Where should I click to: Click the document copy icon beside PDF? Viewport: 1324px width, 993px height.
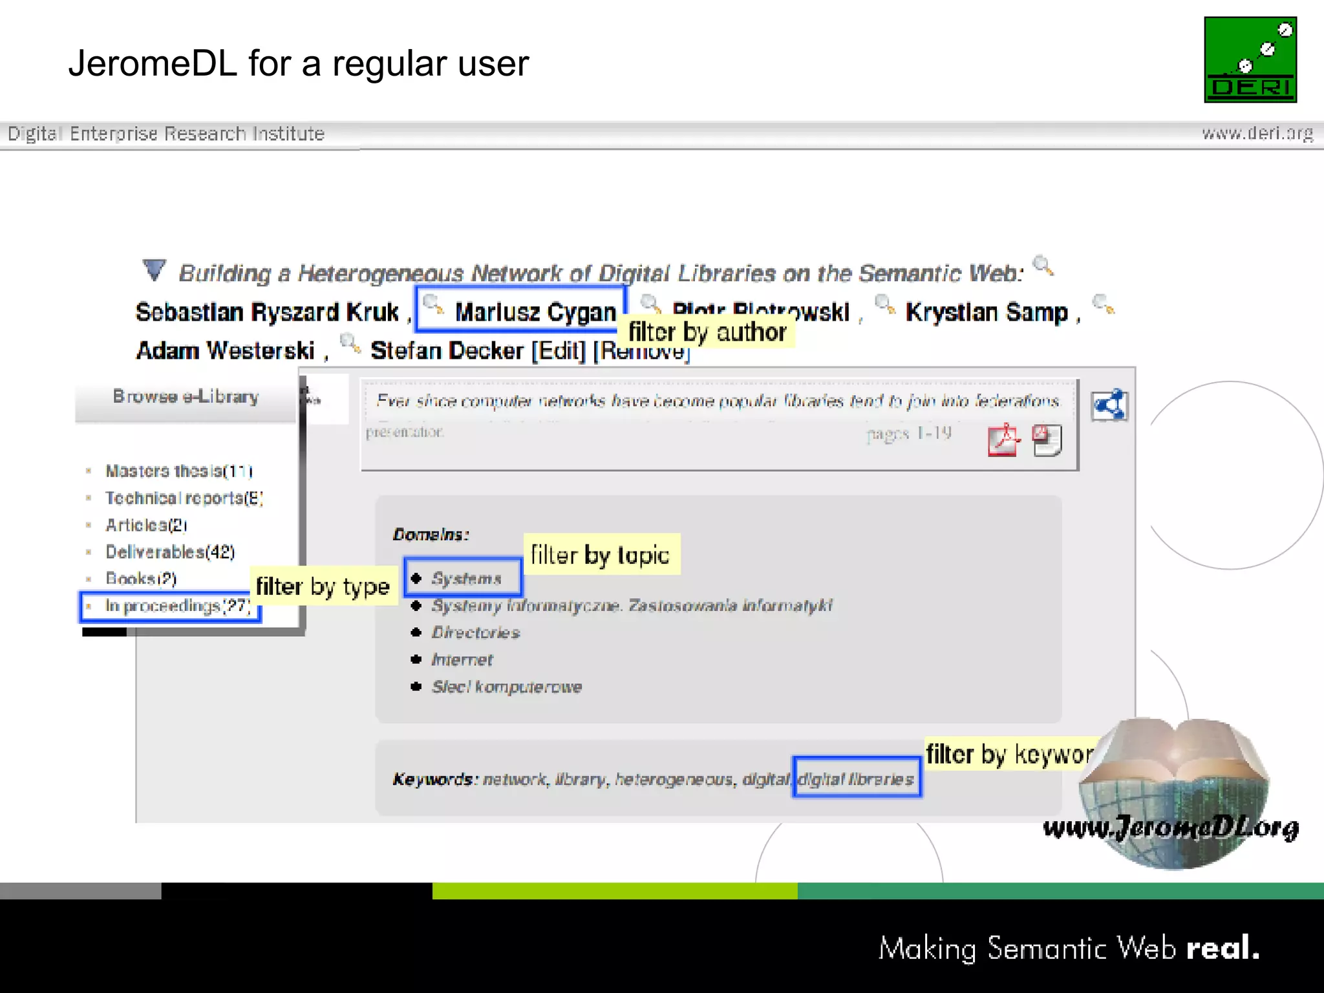point(1047,441)
